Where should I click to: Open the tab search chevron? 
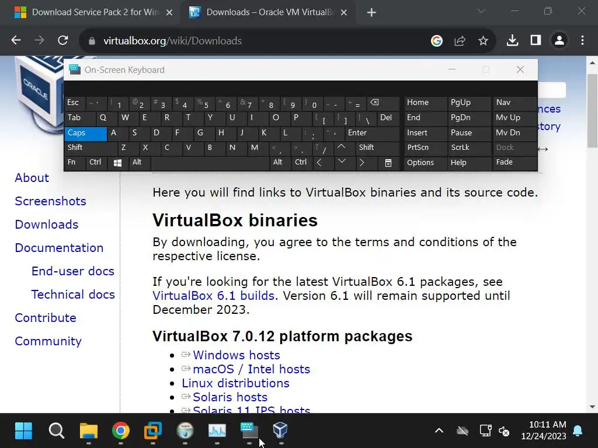click(x=482, y=12)
